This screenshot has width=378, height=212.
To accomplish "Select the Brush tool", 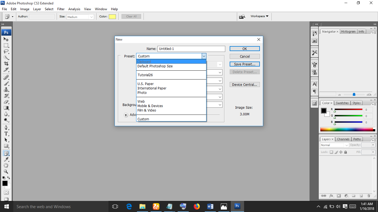I will click(6, 83).
